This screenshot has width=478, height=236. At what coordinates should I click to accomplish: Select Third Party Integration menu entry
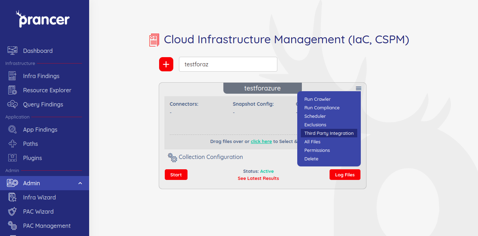[329, 133]
